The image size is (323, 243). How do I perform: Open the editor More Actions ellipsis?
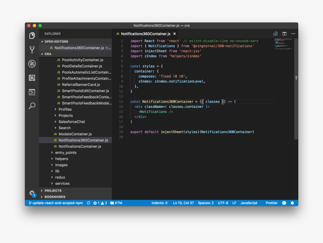tap(293, 34)
